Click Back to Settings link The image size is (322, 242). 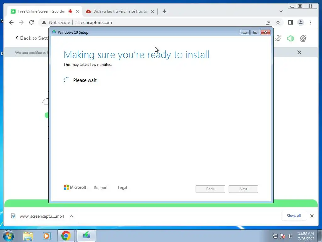point(32,38)
